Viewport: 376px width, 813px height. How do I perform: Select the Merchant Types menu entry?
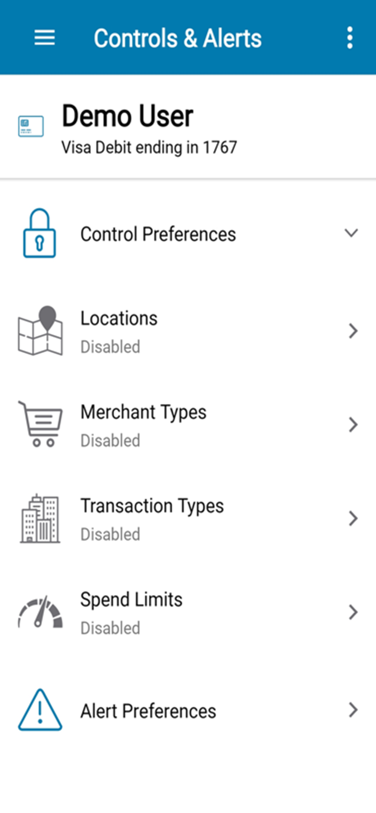tap(188, 424)
